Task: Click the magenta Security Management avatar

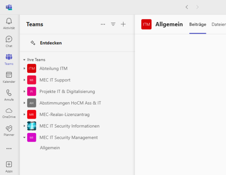Action: [32, 137]
